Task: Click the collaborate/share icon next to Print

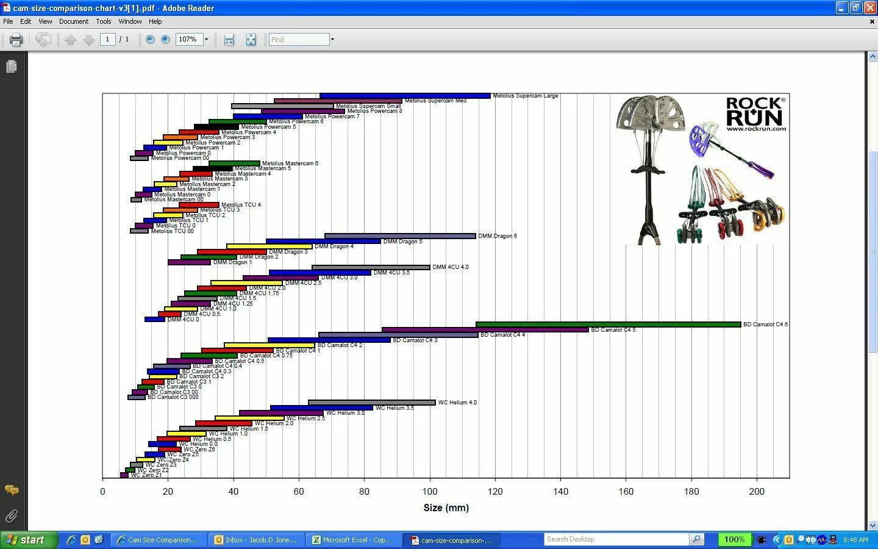Action: tap(43, 40)
